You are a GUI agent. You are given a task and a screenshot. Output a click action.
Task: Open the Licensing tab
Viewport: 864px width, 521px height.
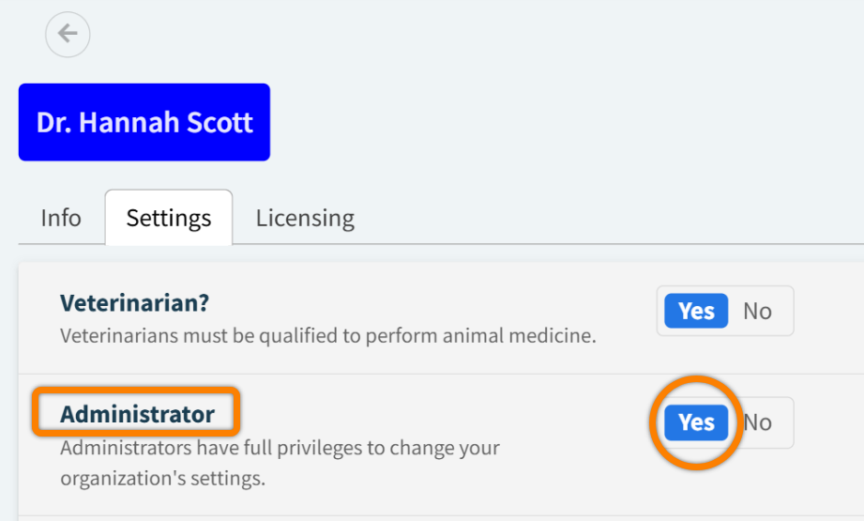pyautogui.click(x=305, y=218)
